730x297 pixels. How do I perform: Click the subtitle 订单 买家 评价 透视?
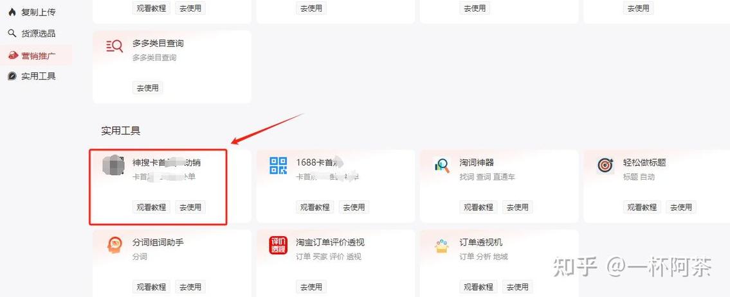(328, 257)
